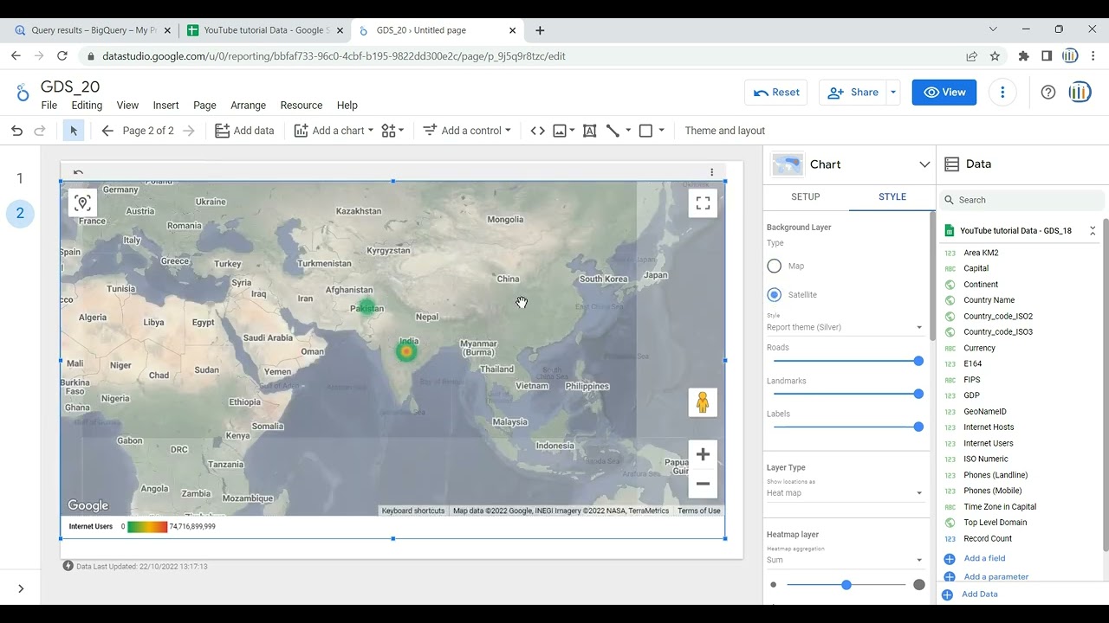Select the Country Name field
The image size is (1109, 623).
coord(989,300)
